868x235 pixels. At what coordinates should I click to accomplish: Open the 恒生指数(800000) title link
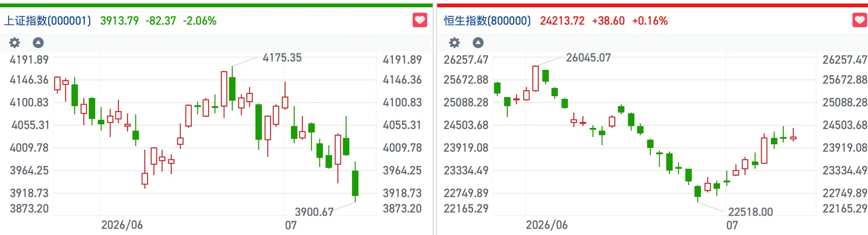pyautogui.click(x=488, y=21)
